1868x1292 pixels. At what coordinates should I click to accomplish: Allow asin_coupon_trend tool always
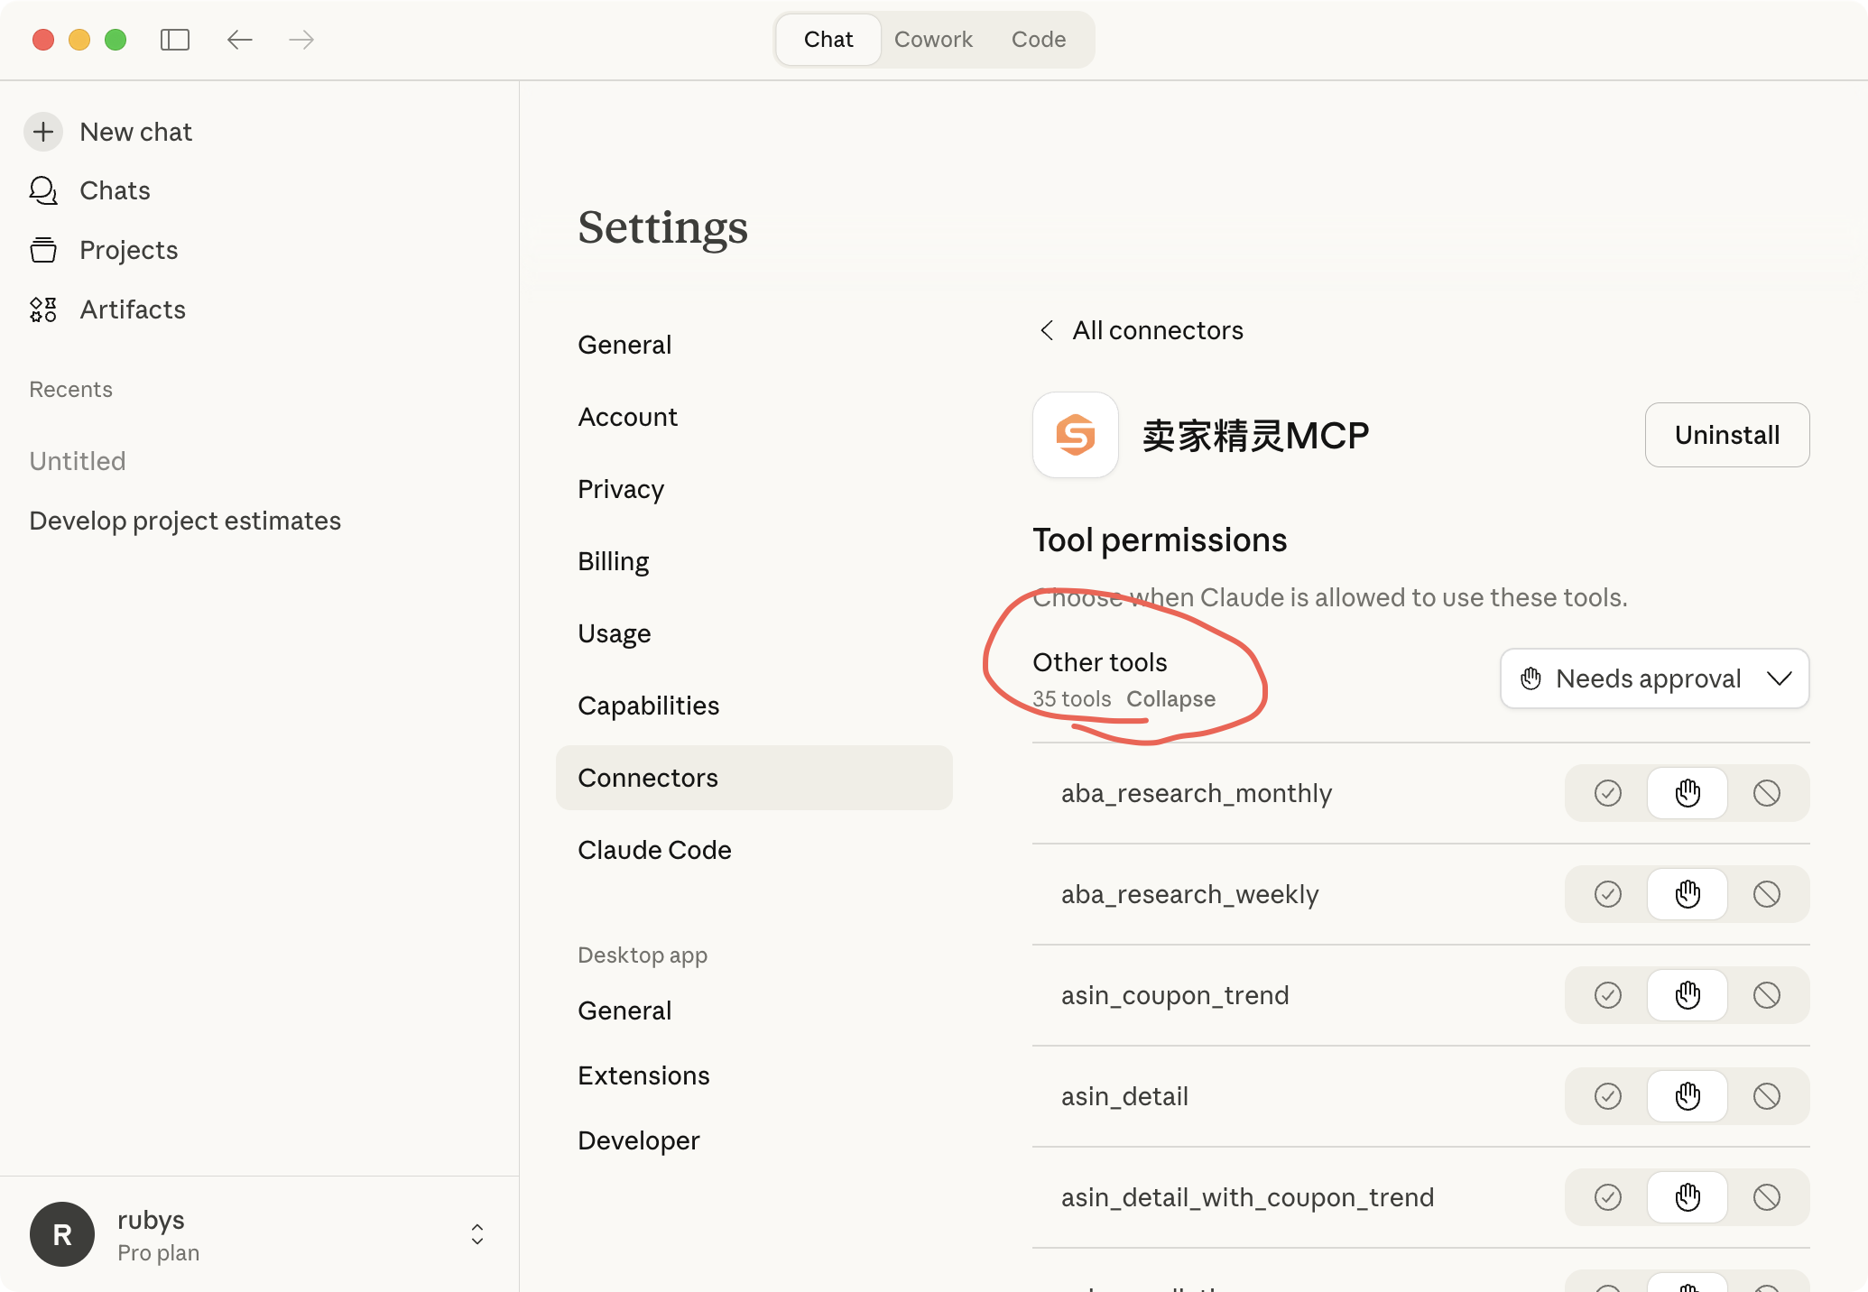point(1607,995)
